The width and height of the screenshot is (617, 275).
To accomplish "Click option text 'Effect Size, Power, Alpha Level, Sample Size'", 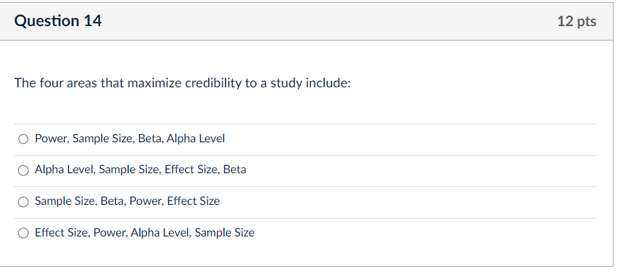I will pos(145,233).
